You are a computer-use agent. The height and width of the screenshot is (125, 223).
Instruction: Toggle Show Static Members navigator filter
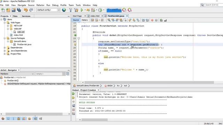click(14, 118)
